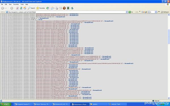
Task: Open the View menu
Action: click(x=10, y=4)
